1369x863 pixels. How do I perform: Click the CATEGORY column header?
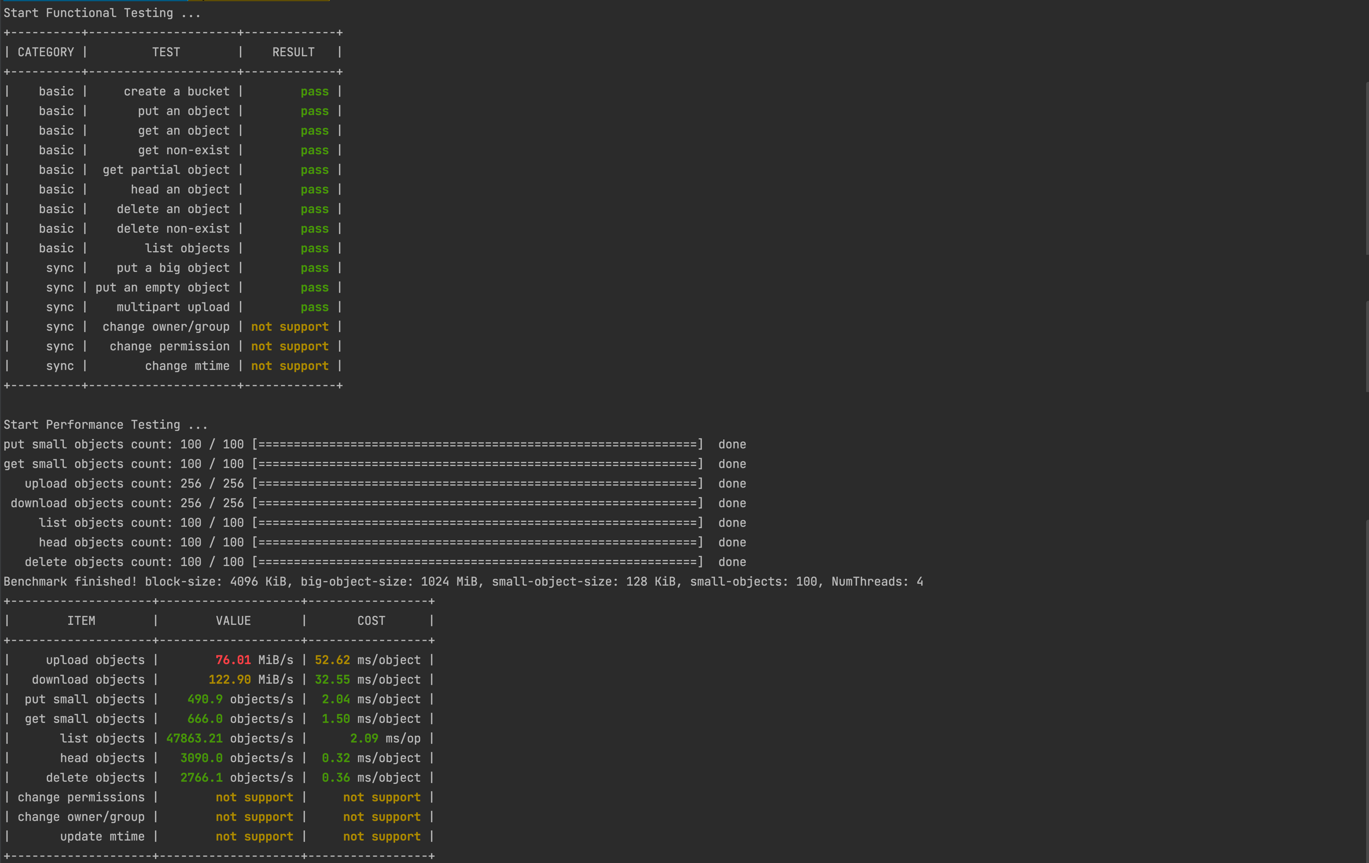click(46, 52)
